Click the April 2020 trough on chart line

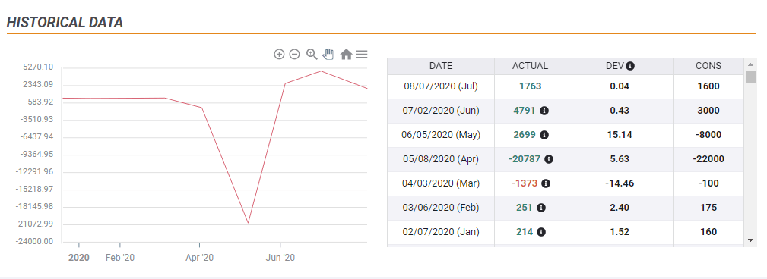pyautogui.click(x=249, y=223)
